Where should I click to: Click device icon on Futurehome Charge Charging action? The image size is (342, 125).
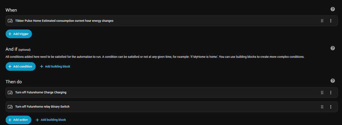tap(10, 93)
